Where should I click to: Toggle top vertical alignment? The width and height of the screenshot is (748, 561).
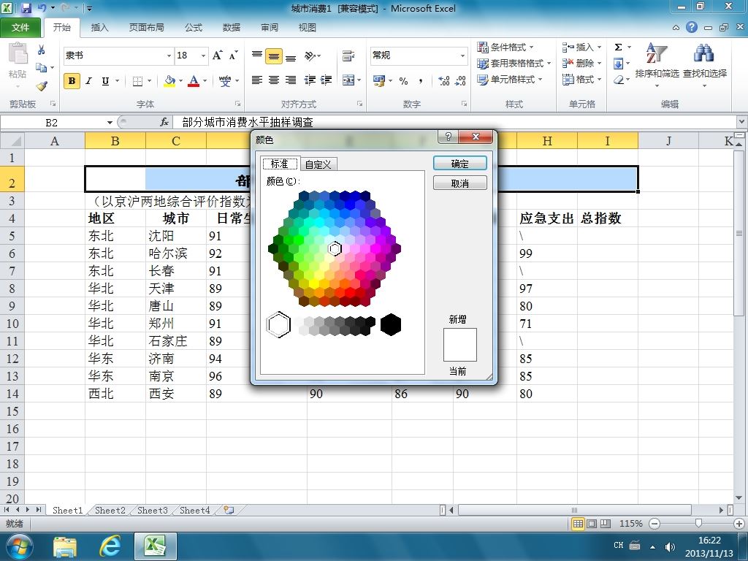256,56
